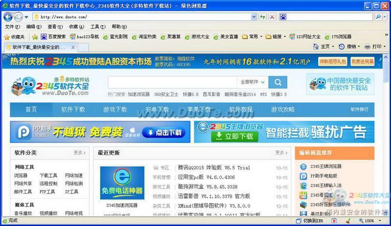Select the 软件下载 navigation tab

[x=73, y=110]
